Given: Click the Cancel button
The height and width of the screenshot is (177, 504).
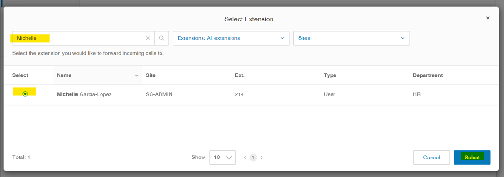Looking at the screenshot, I should pos(432,158).
